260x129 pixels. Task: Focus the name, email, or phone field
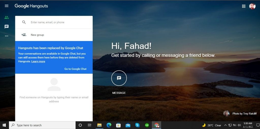60,22
